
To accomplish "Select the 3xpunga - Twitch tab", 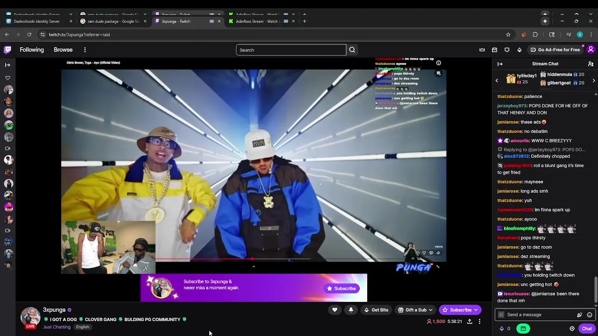I will coord(187,21).
